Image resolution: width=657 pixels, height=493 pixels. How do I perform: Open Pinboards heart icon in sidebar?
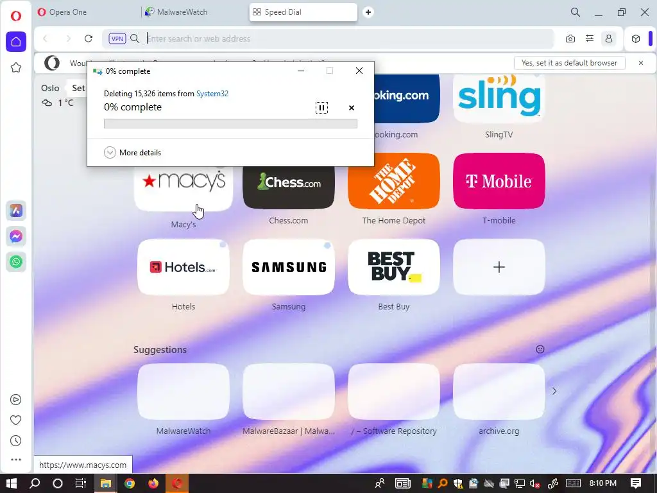pyautogui.click(x=16, y=420)
